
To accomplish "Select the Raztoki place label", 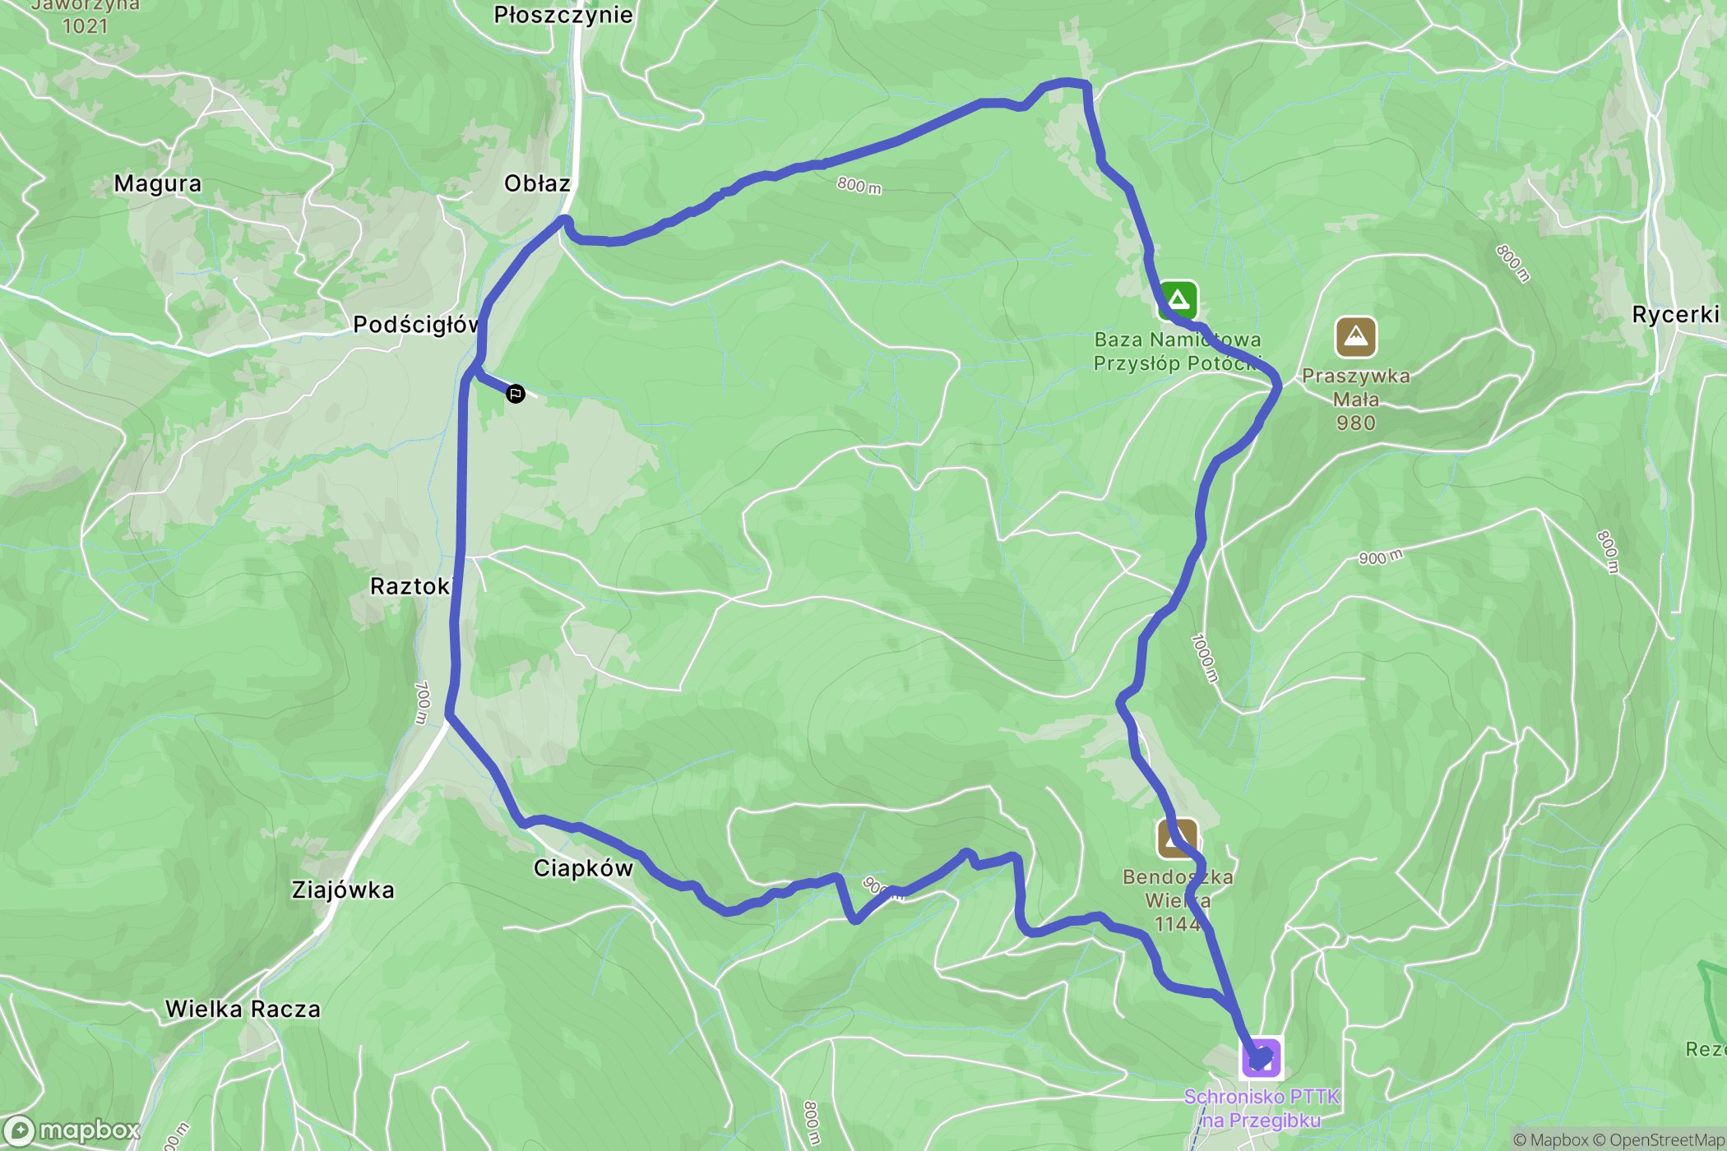I will pyautogui.click(x=410, y=586).
